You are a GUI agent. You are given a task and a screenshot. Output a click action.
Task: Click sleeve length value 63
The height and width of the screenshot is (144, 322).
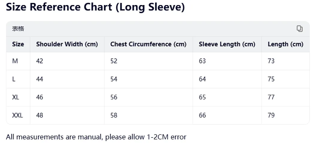click(x=202, y=61)
